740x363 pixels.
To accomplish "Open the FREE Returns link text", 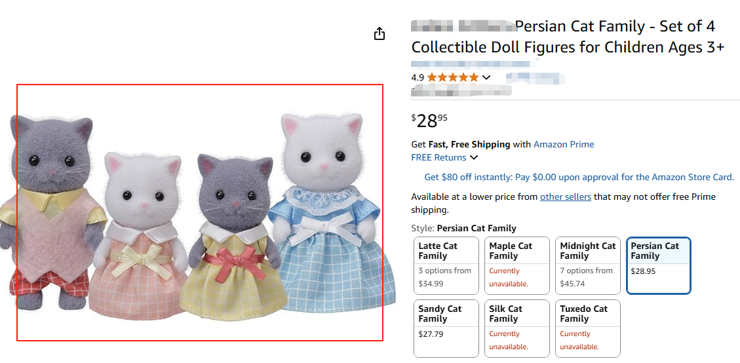I will coord(438,157).
